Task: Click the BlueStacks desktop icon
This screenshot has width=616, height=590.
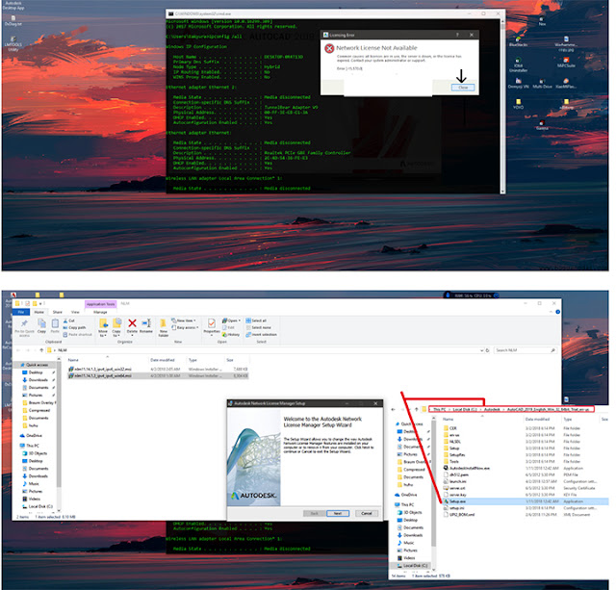Action: tap(518, 41)
